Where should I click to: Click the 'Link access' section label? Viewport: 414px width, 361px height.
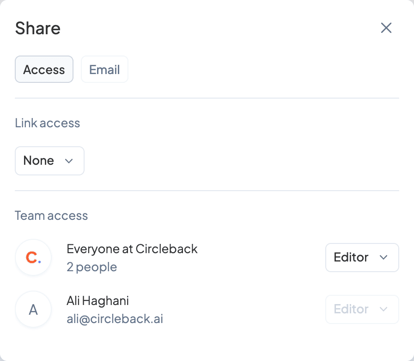tap(47, 123)
